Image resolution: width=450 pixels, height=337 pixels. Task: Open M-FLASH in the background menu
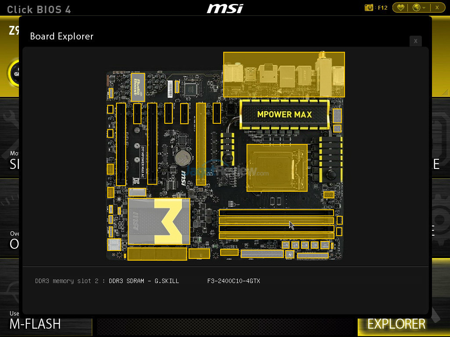(x=35, y=324)
